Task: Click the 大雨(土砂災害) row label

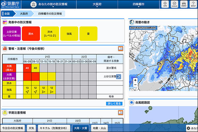Action: pos(9,77)
